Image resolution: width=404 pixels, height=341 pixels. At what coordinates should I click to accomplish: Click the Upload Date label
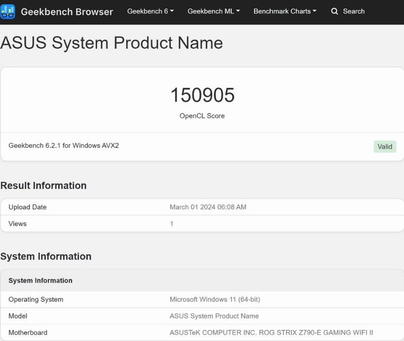point(28,207)
